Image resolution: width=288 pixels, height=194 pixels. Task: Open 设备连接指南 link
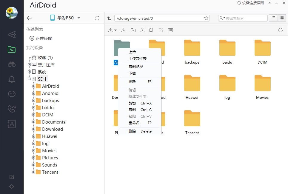(250, 3)
